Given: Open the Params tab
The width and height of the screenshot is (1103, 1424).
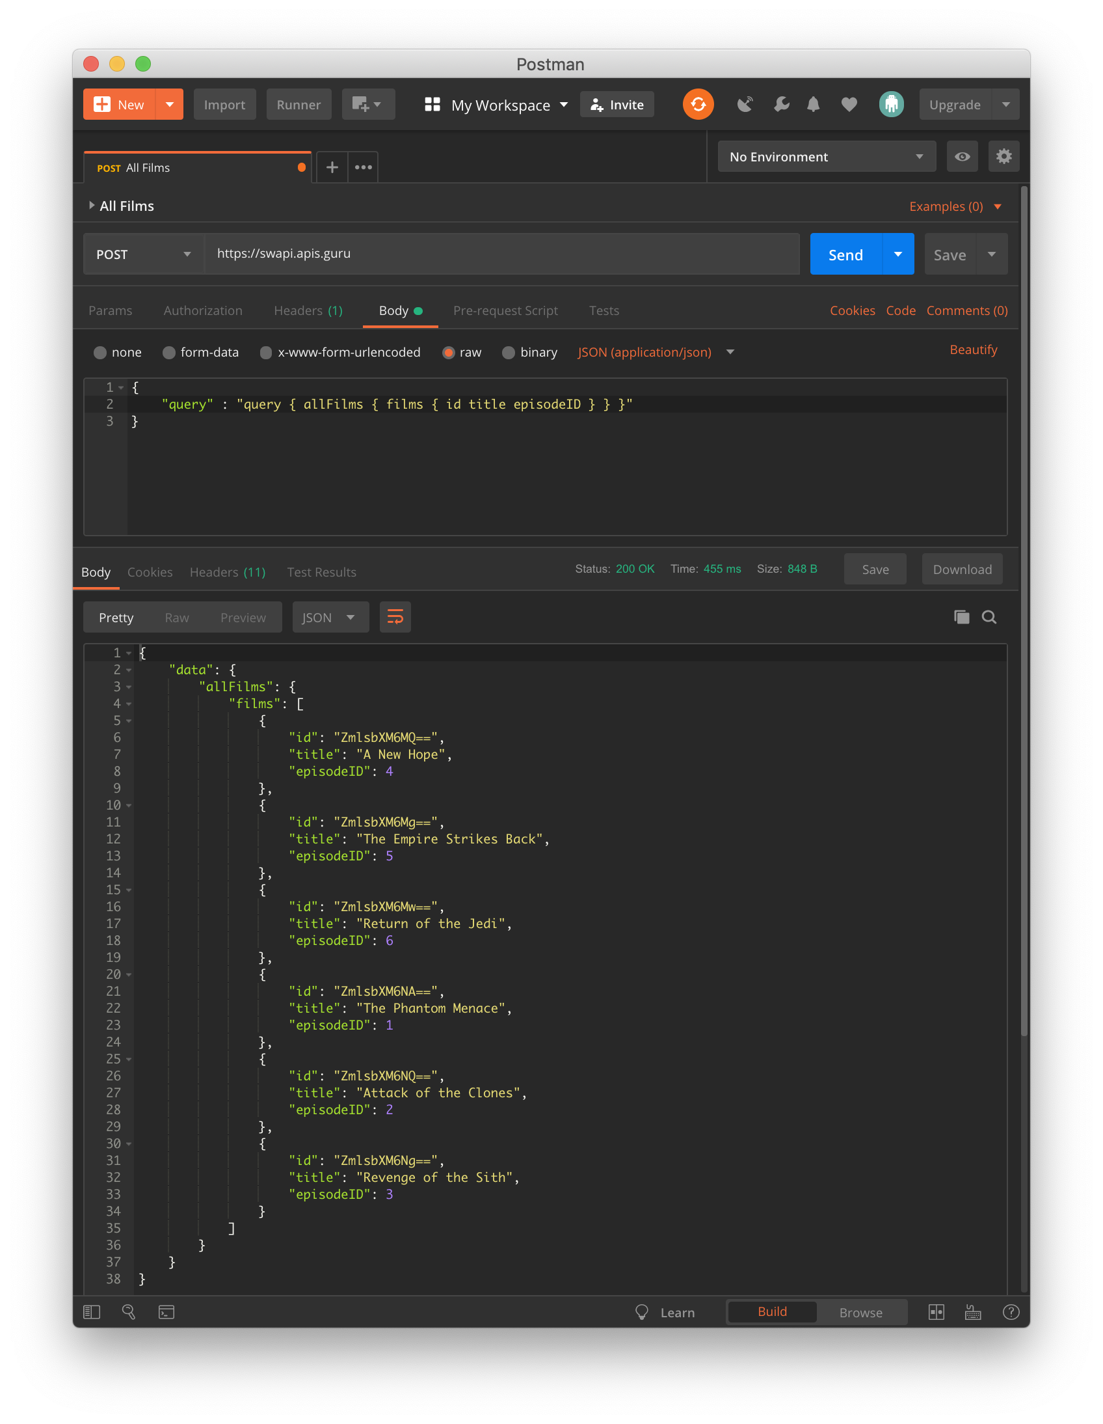Looking at the screenshot, I should [x=110, y=310].
